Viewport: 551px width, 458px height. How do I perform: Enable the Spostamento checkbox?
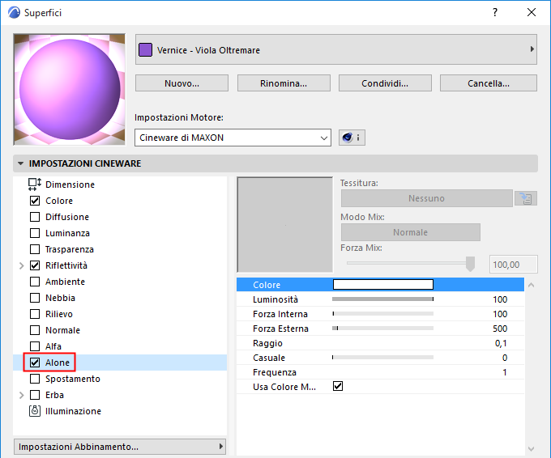(x=35, y=379)
